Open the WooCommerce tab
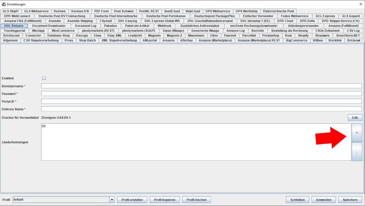The image size is (365, 206). tap(63, 31)
